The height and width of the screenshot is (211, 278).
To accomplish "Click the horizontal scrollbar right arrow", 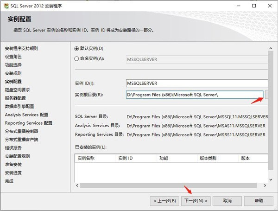I will [x=265, y=185].
